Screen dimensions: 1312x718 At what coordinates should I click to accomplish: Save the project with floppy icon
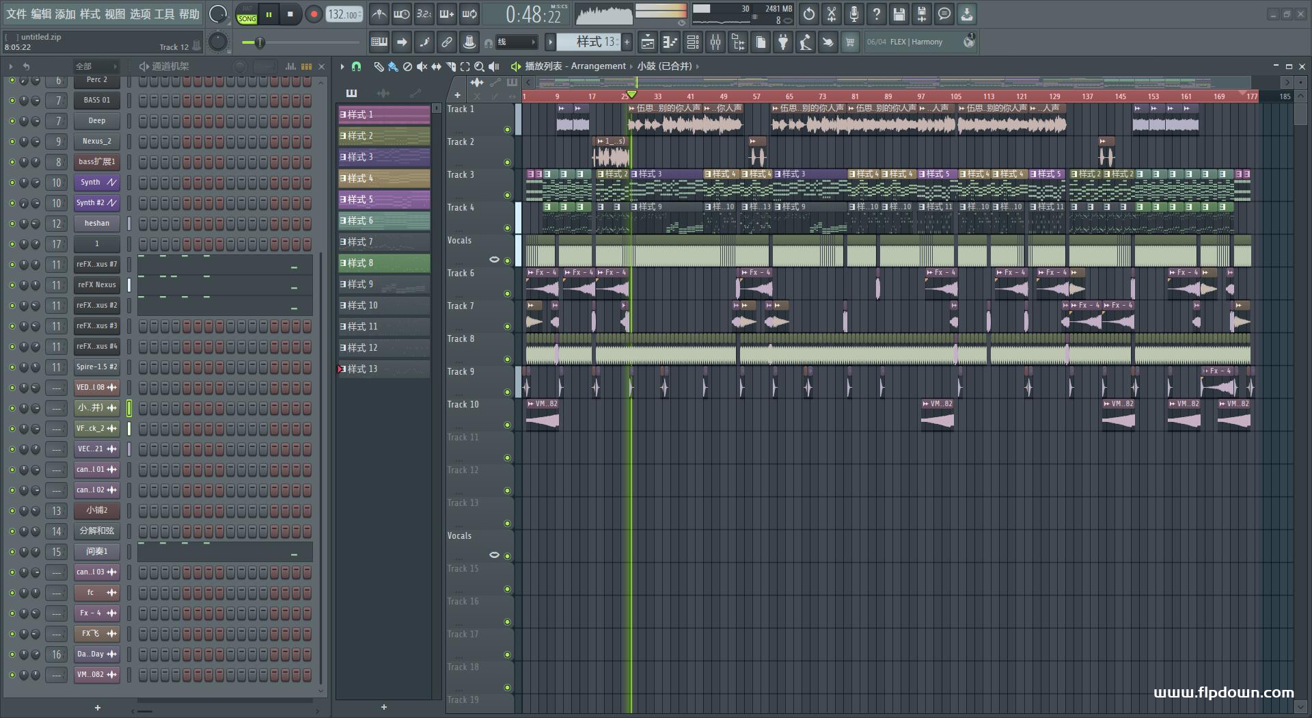899,14
